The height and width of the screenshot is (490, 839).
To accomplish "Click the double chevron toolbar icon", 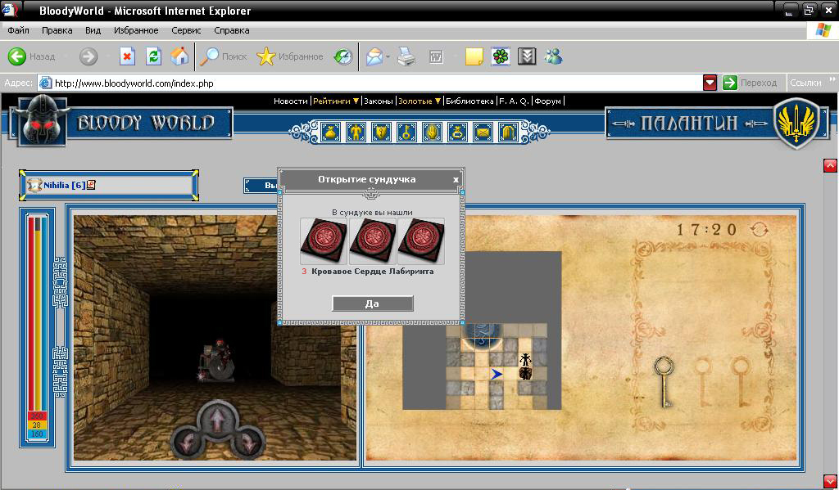I will click(527, 56).
